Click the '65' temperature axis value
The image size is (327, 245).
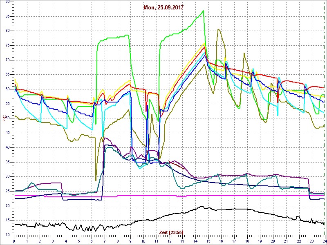tap(7, 75)
